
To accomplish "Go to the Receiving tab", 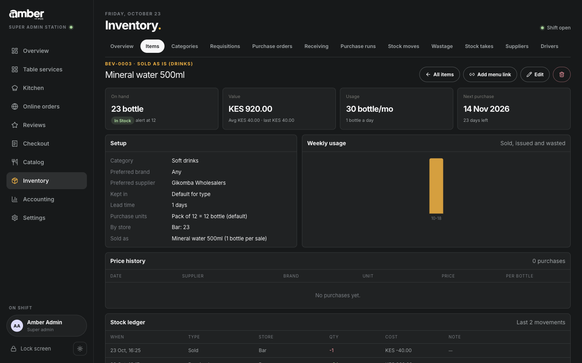I will click(316, 46).
